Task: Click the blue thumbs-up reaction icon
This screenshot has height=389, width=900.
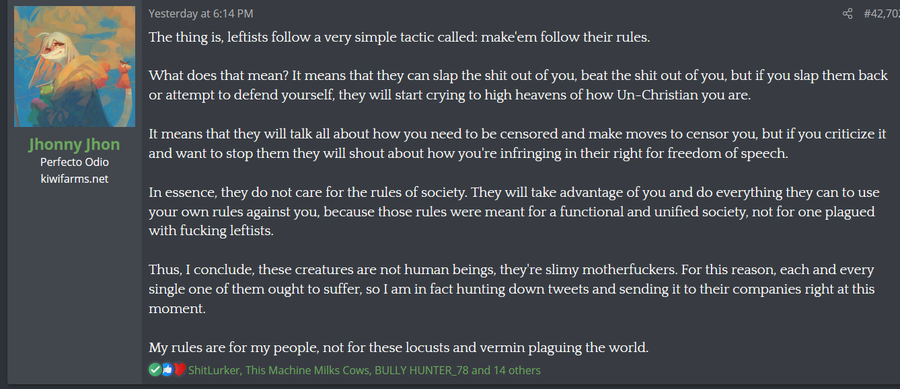Action: click(167, 370)
